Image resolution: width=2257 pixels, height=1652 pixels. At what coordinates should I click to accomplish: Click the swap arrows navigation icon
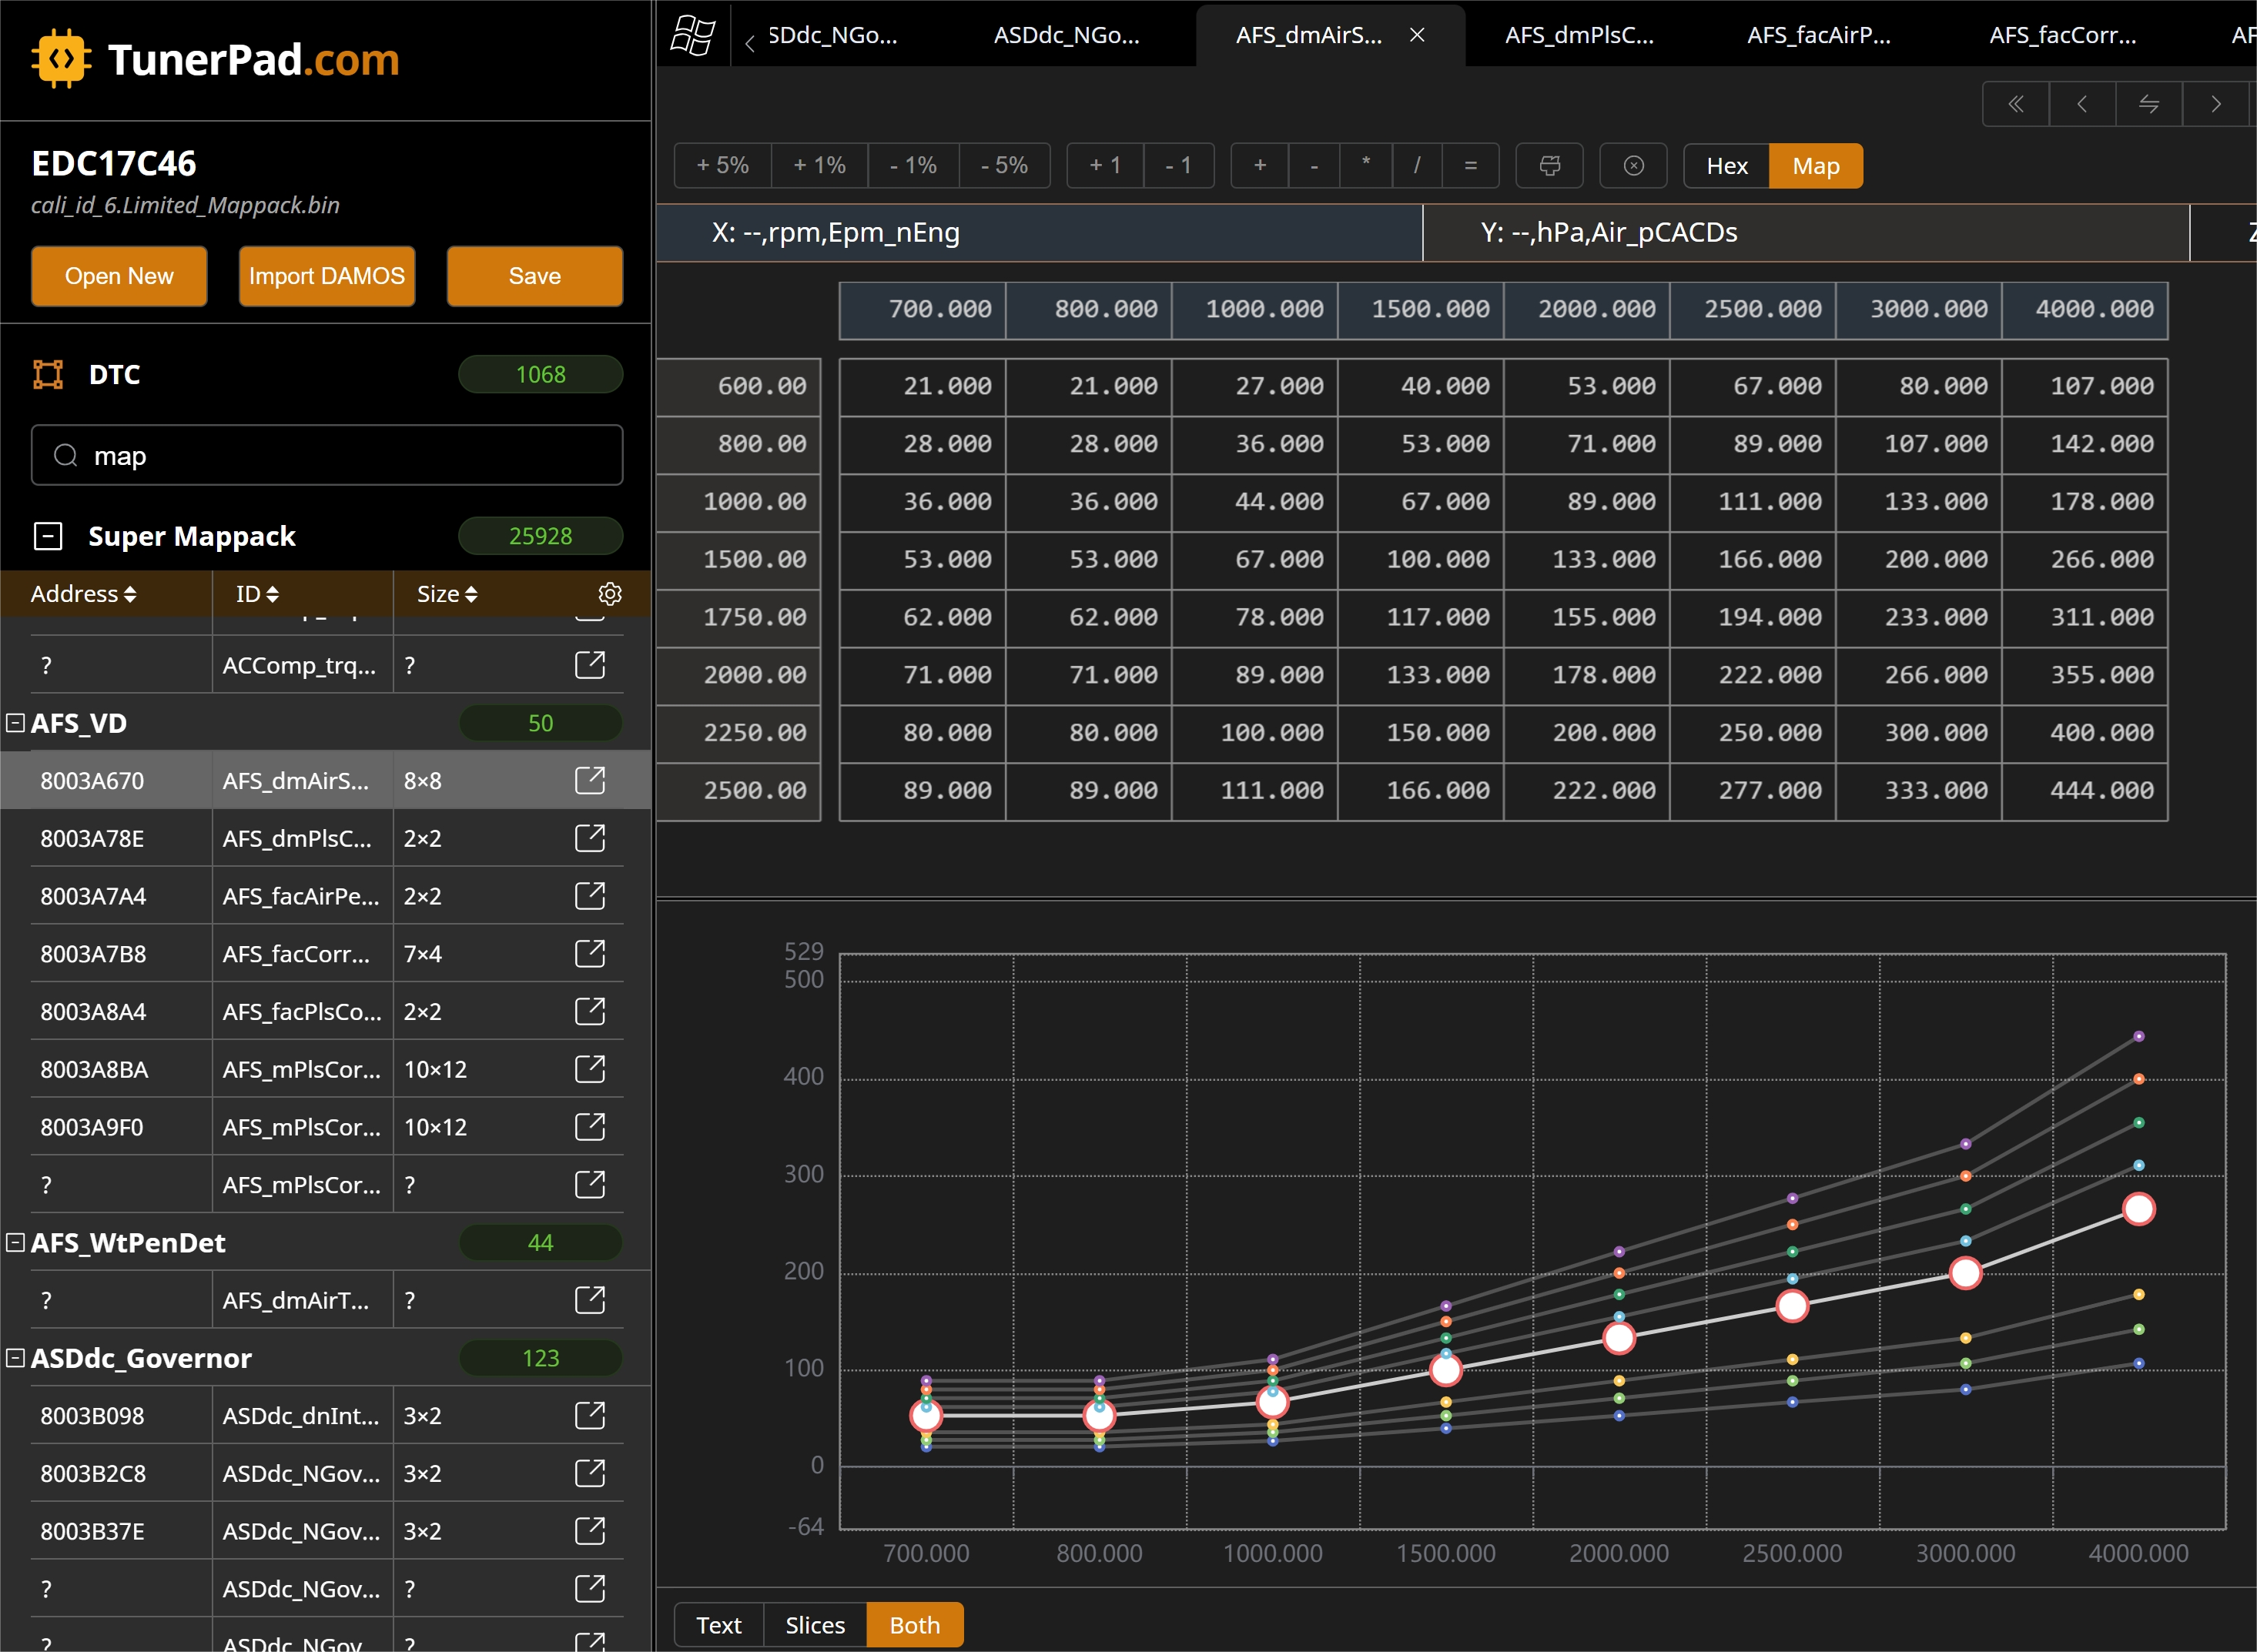coord(2148,104)
